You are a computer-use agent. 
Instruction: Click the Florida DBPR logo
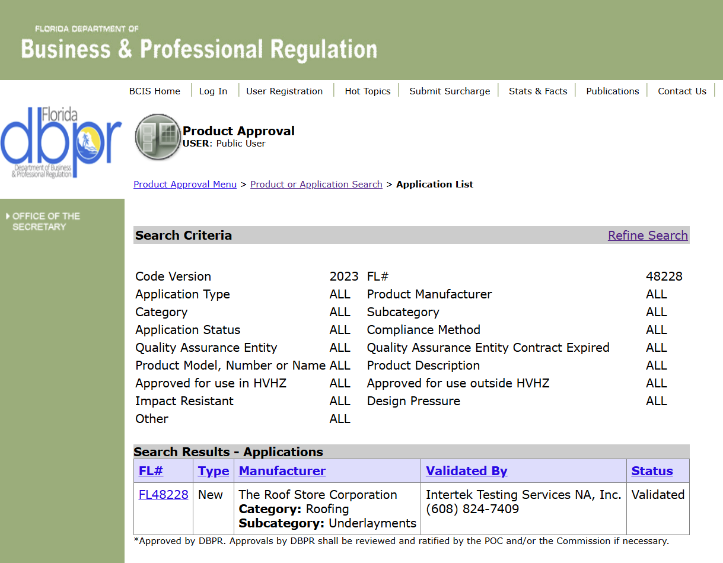tap(60, 142)
